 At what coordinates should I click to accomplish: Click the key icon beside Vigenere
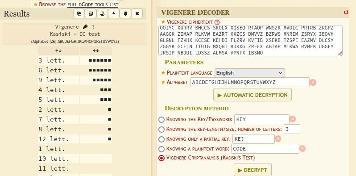click(x=85, y=27)
